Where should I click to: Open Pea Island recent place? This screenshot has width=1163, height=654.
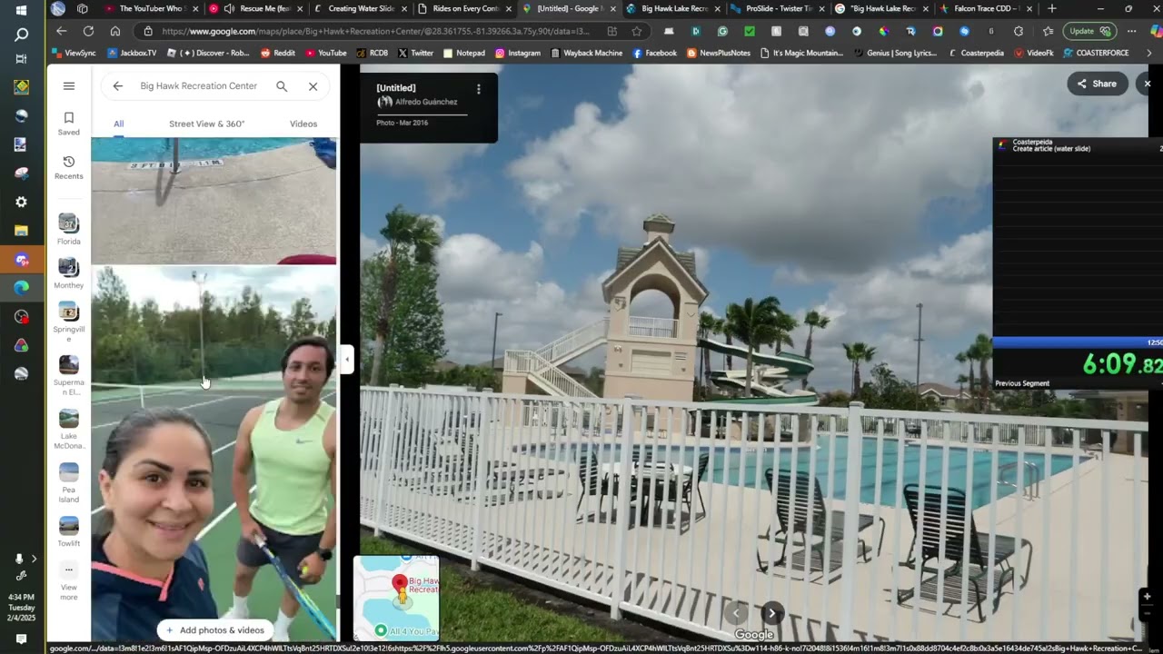click(69, 483)
